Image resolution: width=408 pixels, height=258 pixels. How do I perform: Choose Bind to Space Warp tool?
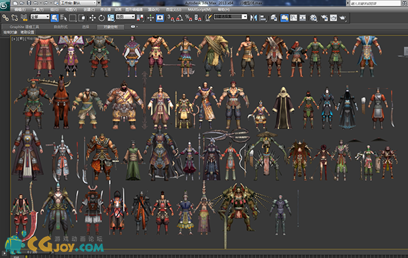coord(24,18)
